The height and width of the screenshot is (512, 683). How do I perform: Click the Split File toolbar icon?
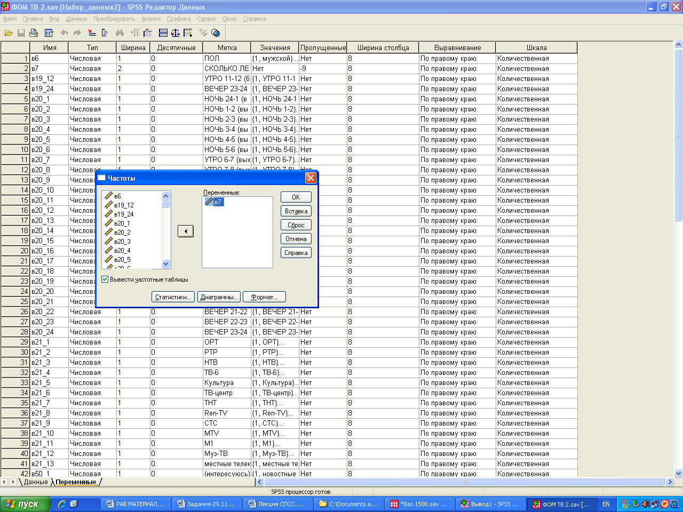coord(163,33)
